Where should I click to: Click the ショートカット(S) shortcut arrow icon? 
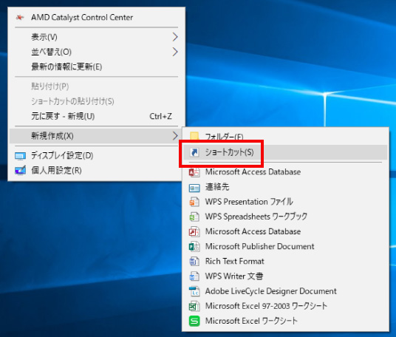coord(194,152)
